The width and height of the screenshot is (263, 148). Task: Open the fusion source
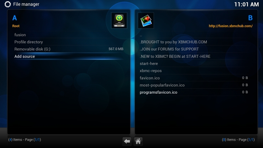(x=69, y=35)
